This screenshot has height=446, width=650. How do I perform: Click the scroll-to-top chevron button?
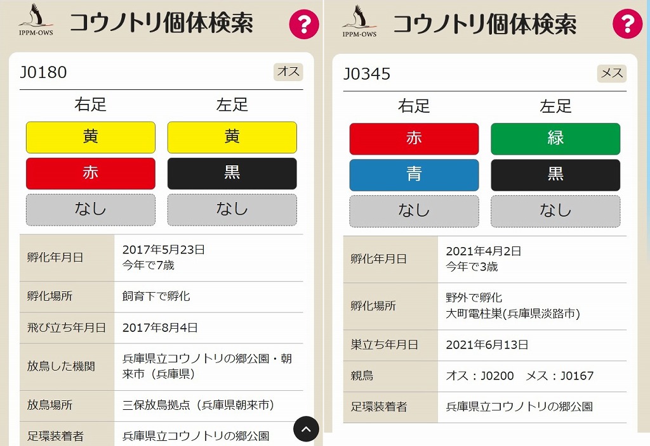tap(306, 429)
